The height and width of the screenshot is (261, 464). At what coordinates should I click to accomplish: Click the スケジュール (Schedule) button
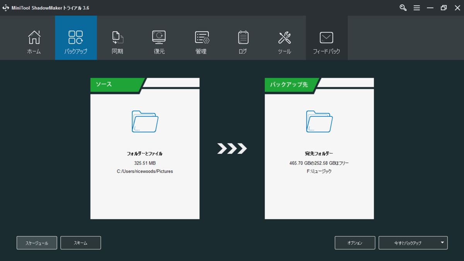[x=37, y=243]
